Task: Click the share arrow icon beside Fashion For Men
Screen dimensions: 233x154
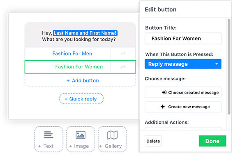Action: coord(123,54)
